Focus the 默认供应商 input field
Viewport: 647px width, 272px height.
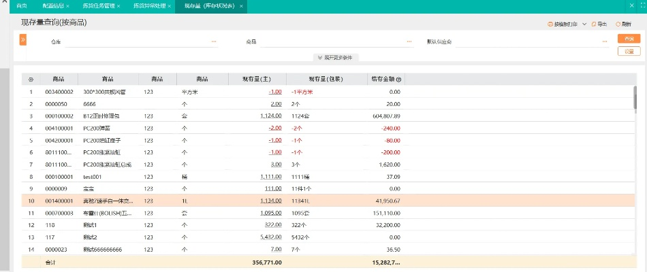click(x=533, y=42)
